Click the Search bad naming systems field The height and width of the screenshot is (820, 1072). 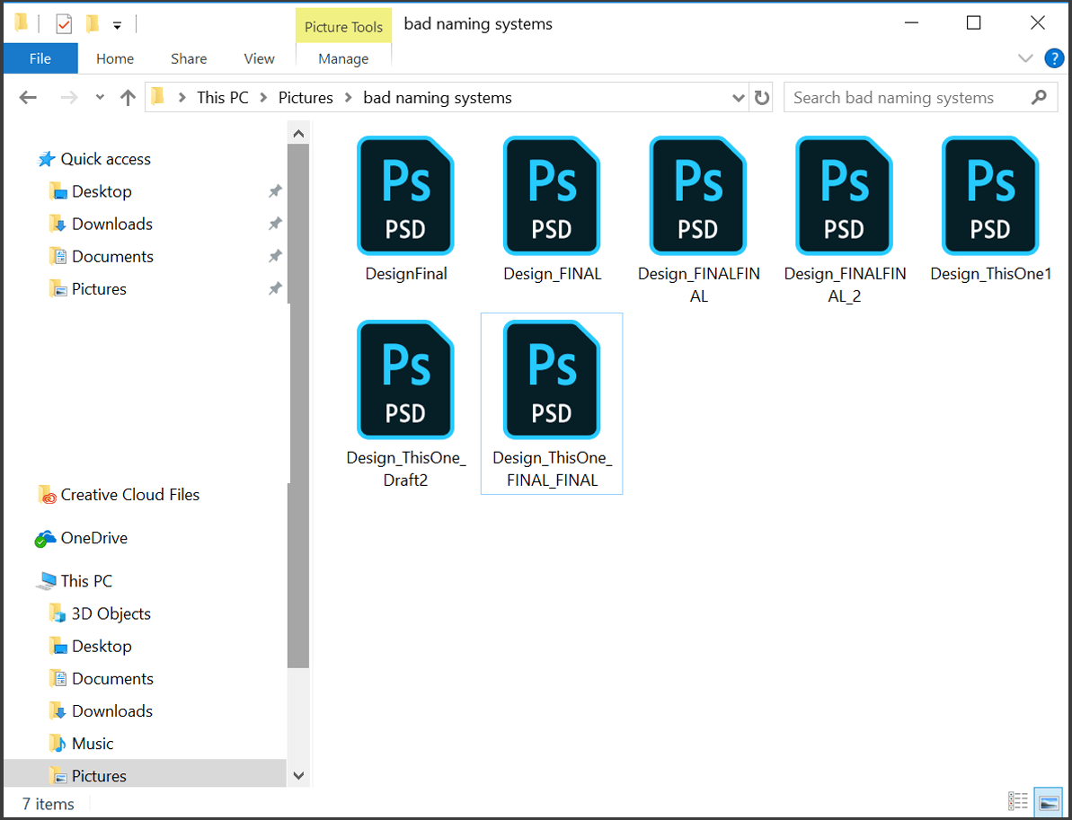point(908,98)
